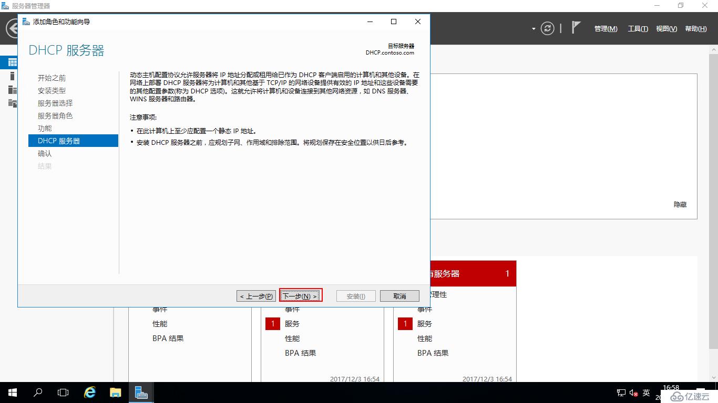
Task: Open BPA 结果 in the leftmost tile
Action: pyautogui.click(x=168, y=338)
